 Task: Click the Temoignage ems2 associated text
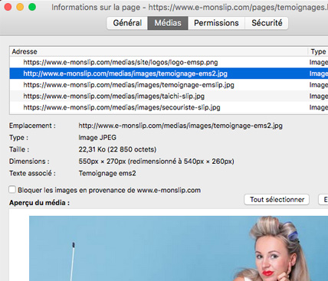click(107, 173)
